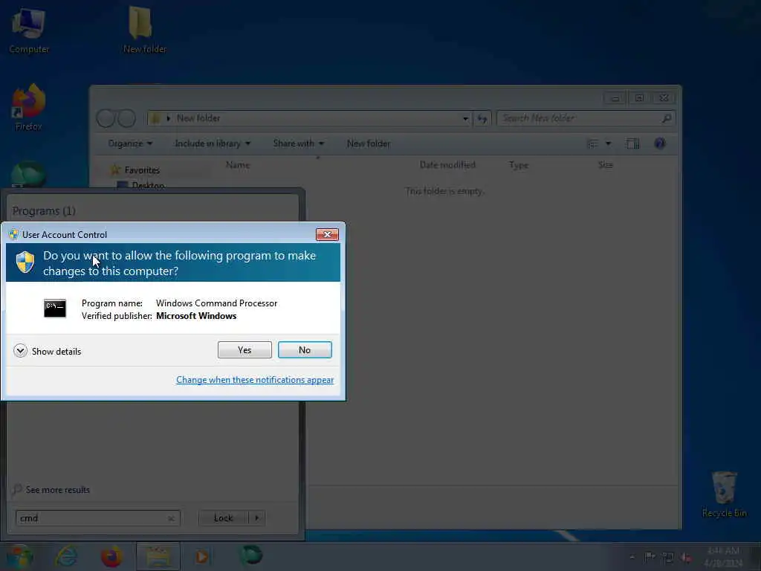Open the Recycle Bin desktop icon
This screenshot has width=761, height=571.
(724, 494)
